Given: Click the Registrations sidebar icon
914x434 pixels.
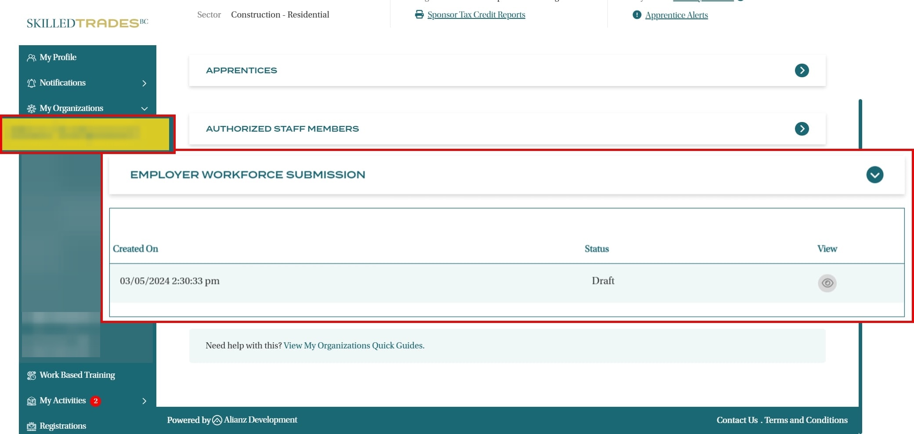Looking at the screenshot, I should click(x=31, y=426).
